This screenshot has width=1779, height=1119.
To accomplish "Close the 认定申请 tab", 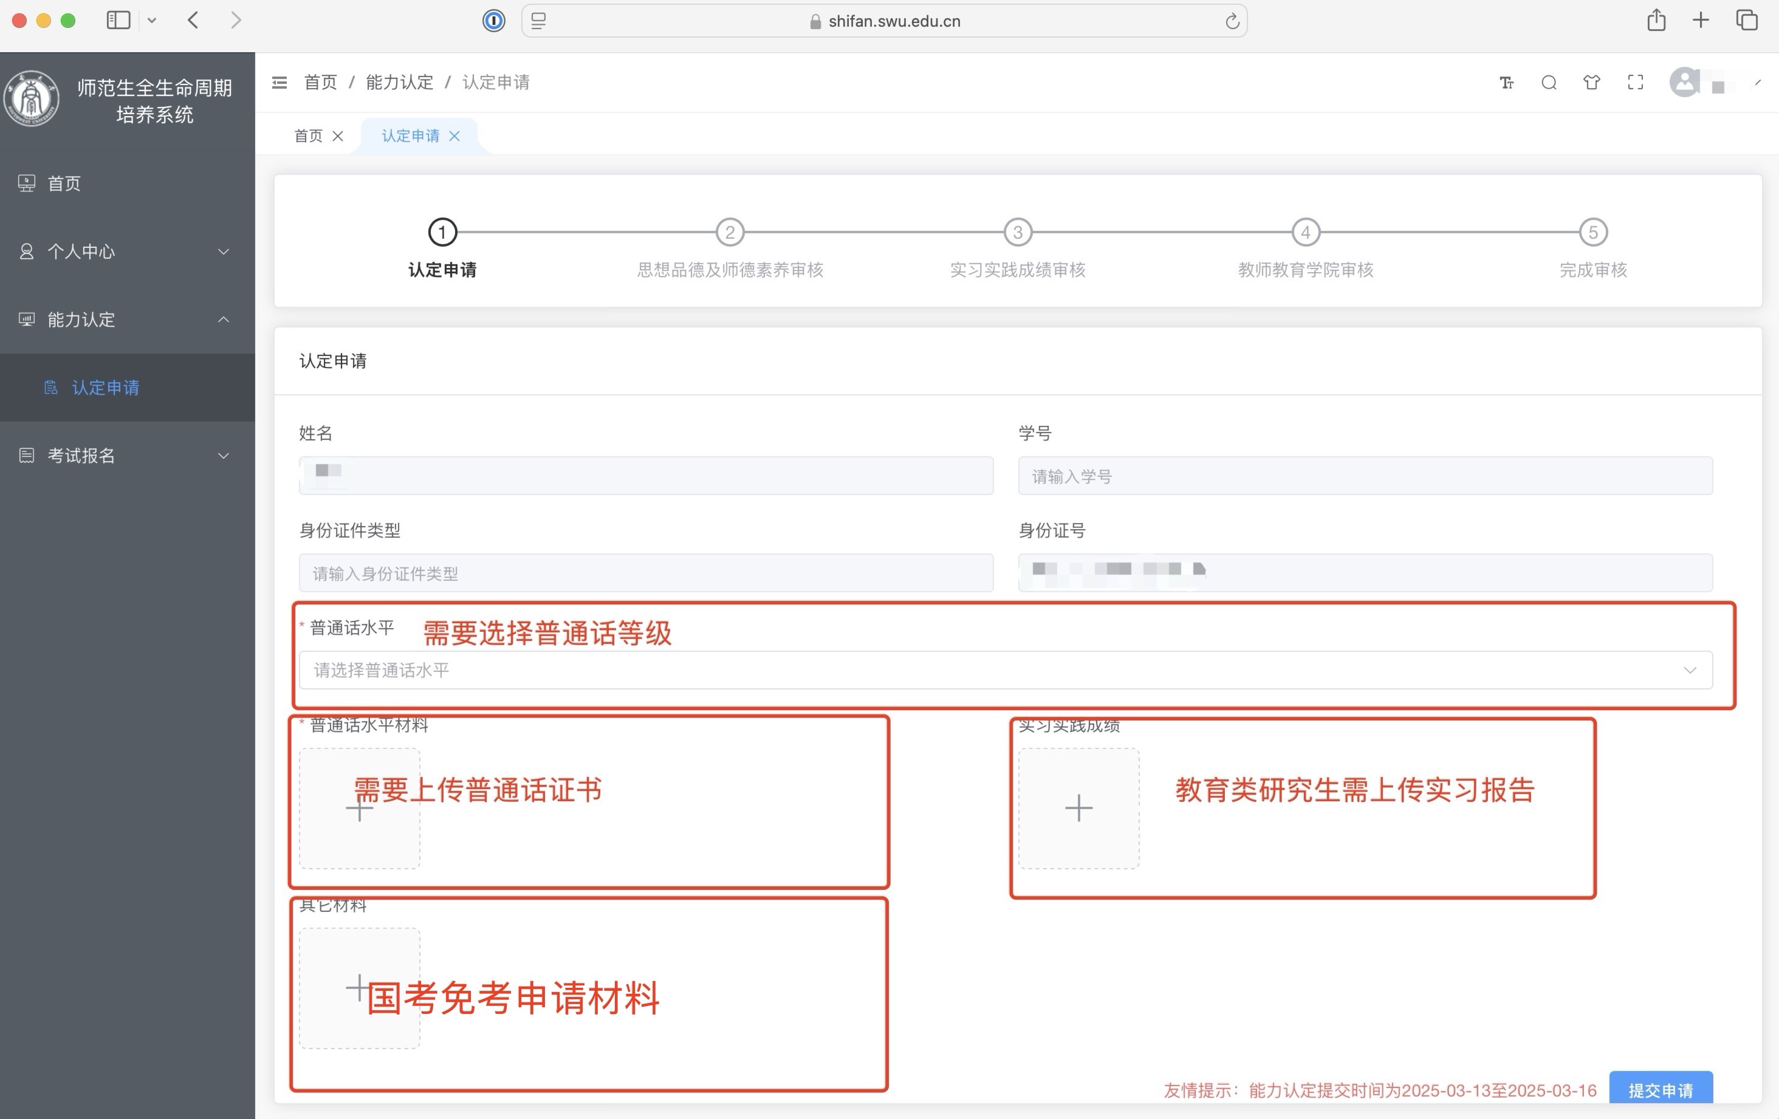I will (x=455, y=135).
